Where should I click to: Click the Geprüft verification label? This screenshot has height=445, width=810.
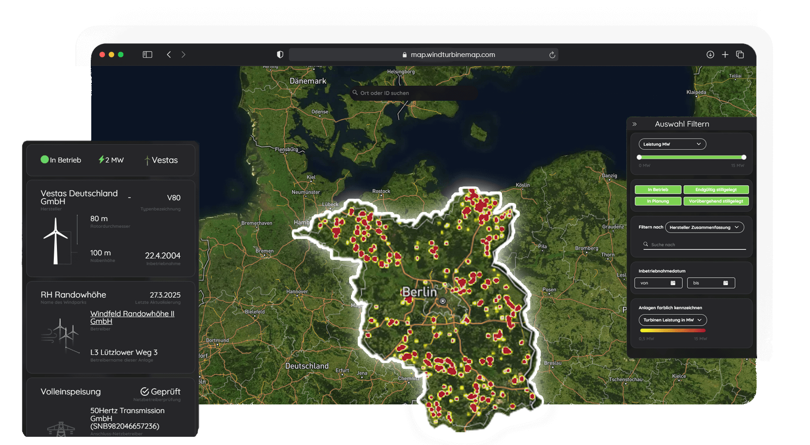point(166,392)
